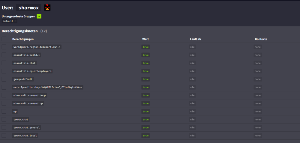300x143 pixels.
Task: Click the Berechtigungsknoten section heading
Action: (20, 31)
